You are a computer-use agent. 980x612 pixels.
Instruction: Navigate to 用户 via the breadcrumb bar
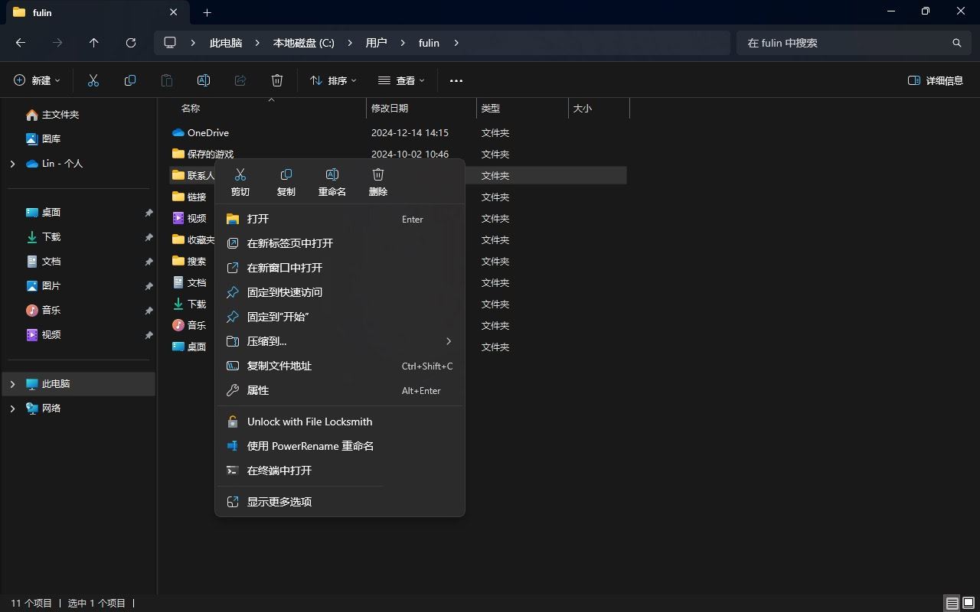click(376, 43)
